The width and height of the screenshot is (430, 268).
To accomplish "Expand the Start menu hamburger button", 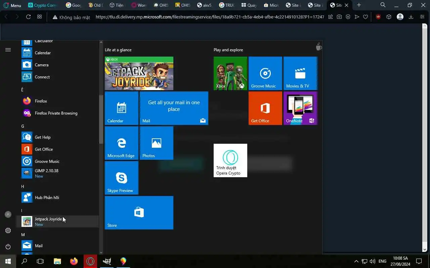I will 8,50.
